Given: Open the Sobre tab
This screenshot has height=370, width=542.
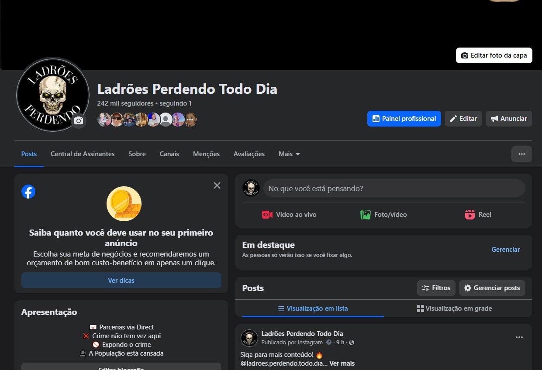Looking at the screenshot, I should pyautogui.click(x=137, y=154).
